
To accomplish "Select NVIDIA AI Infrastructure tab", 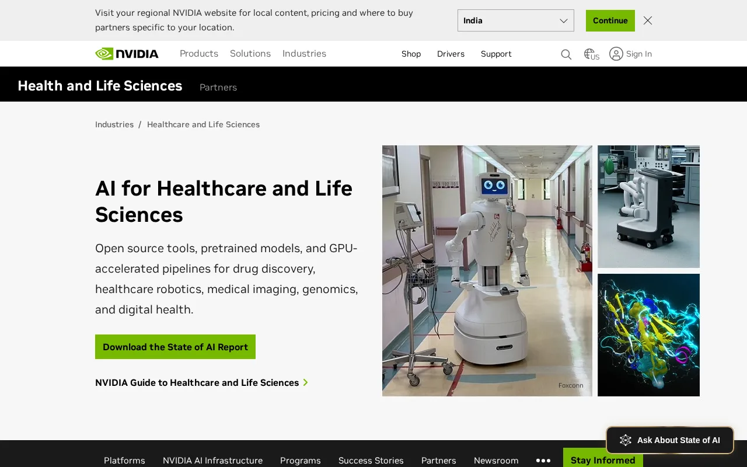I will click(212, 461).
